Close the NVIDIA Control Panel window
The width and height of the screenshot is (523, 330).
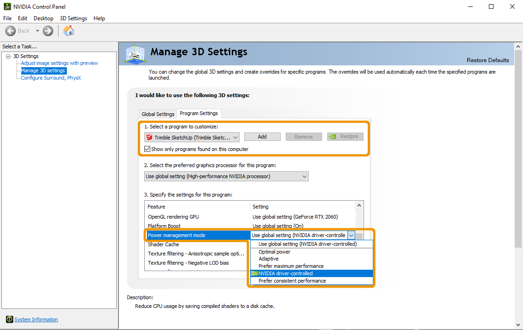coord(512,6)
